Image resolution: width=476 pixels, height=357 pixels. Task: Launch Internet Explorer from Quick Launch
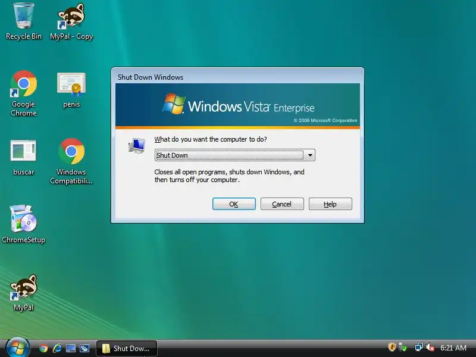[57, 348]
